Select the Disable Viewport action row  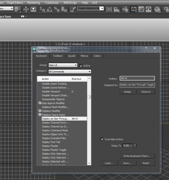62,91
